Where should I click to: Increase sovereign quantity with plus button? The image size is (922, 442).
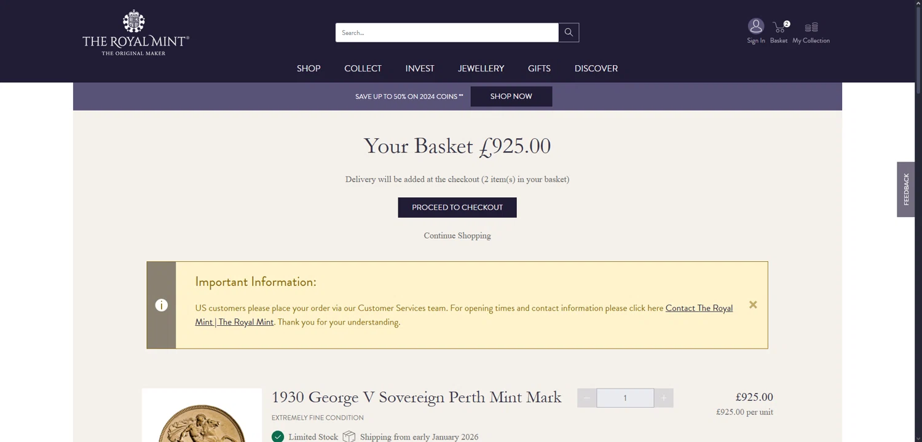[664, 398]
